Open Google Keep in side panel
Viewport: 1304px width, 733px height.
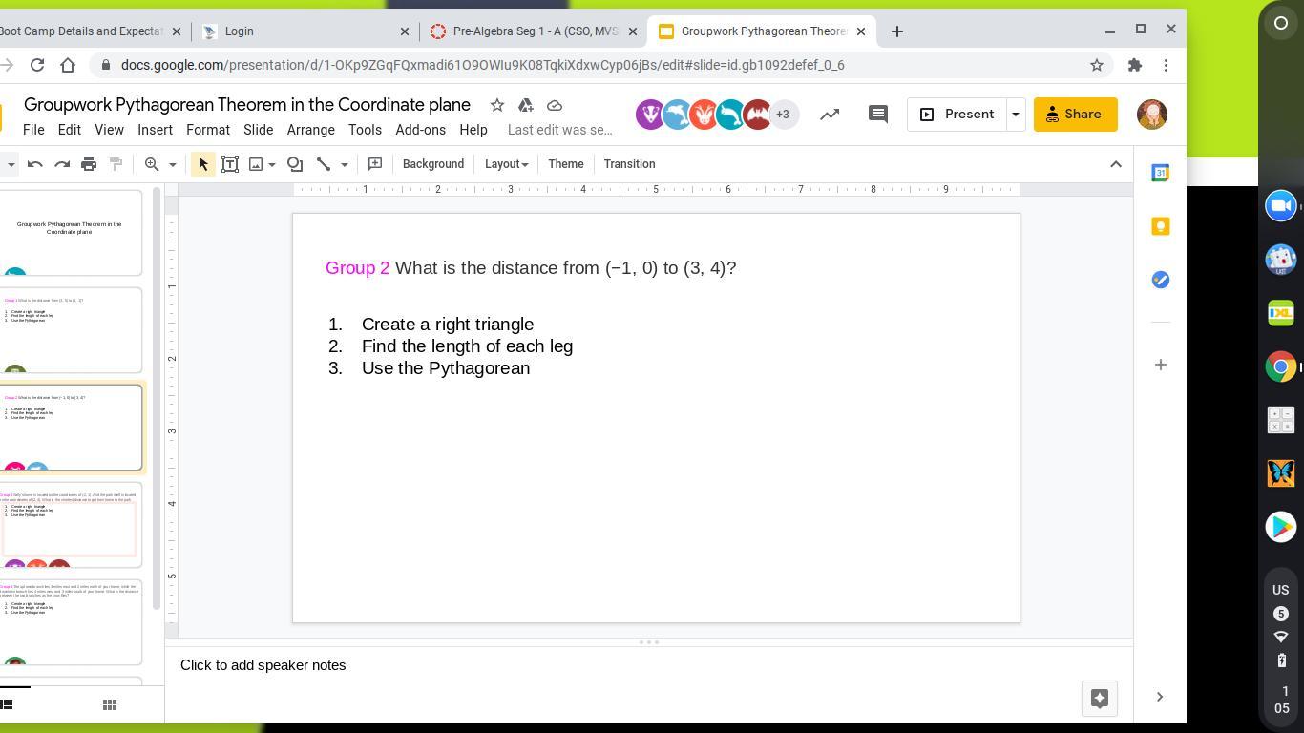pyautogui.click(x=1160, y=226)
